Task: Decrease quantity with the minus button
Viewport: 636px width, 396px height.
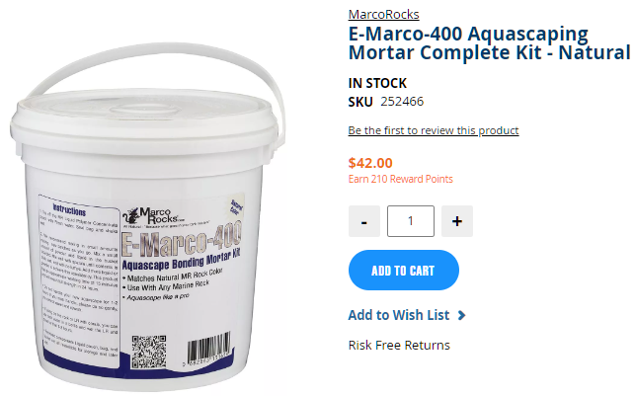Action: coord(363,221)
